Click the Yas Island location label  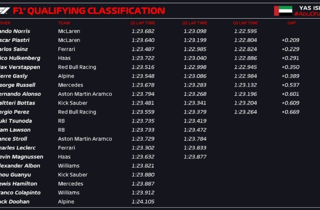[x=309, y=8]
